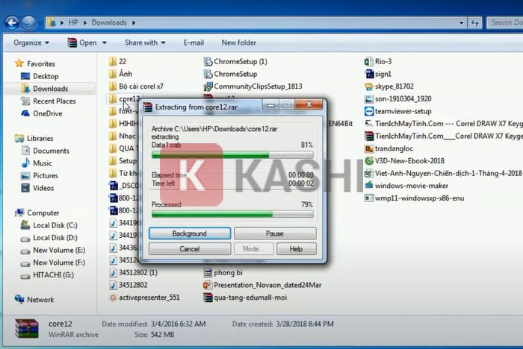This screenshot has width=523, height=349.
Task: Cancel the extraction process
Action: [189, 249]
